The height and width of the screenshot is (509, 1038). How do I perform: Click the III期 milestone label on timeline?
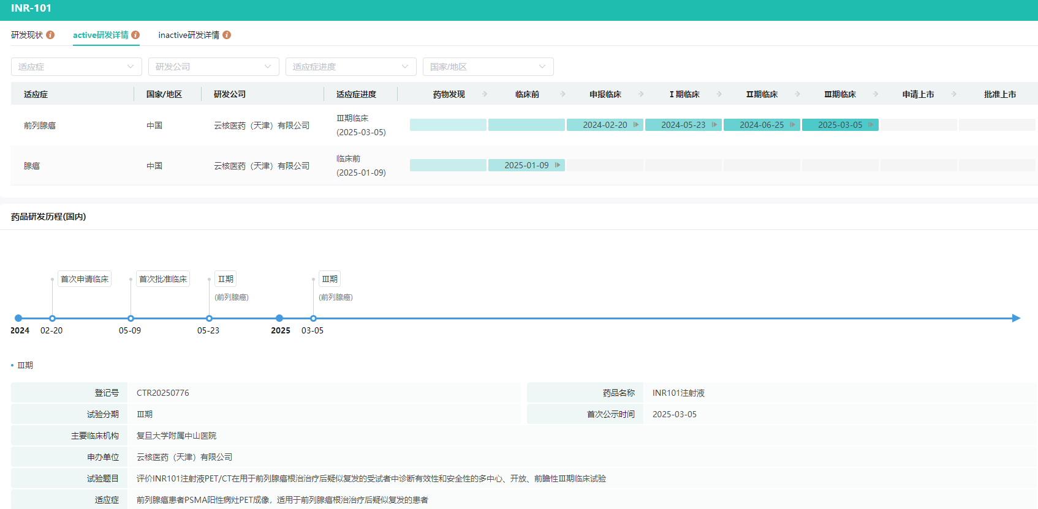tap(330, 279)
